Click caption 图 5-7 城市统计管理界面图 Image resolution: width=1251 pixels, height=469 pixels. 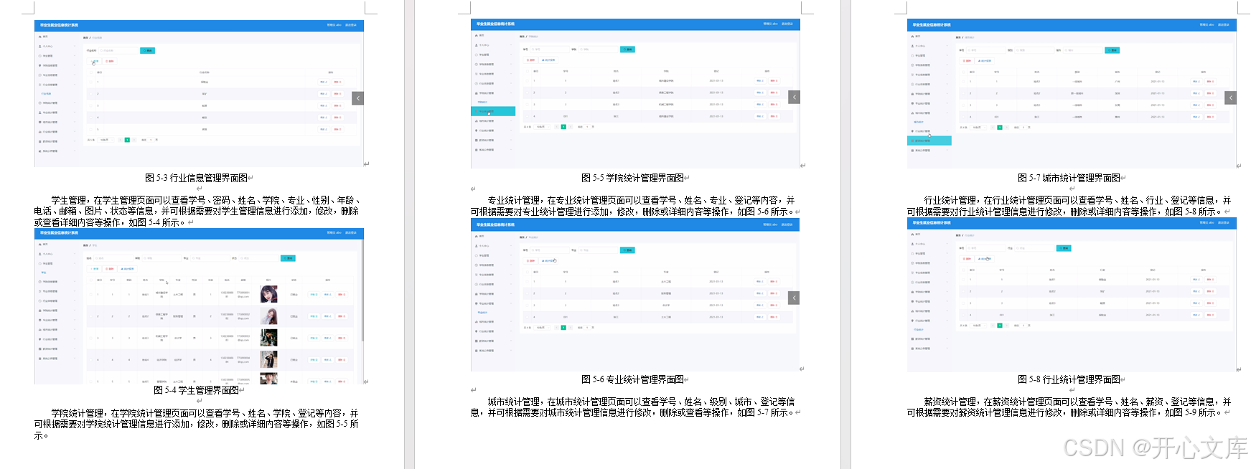point(1069,178)
